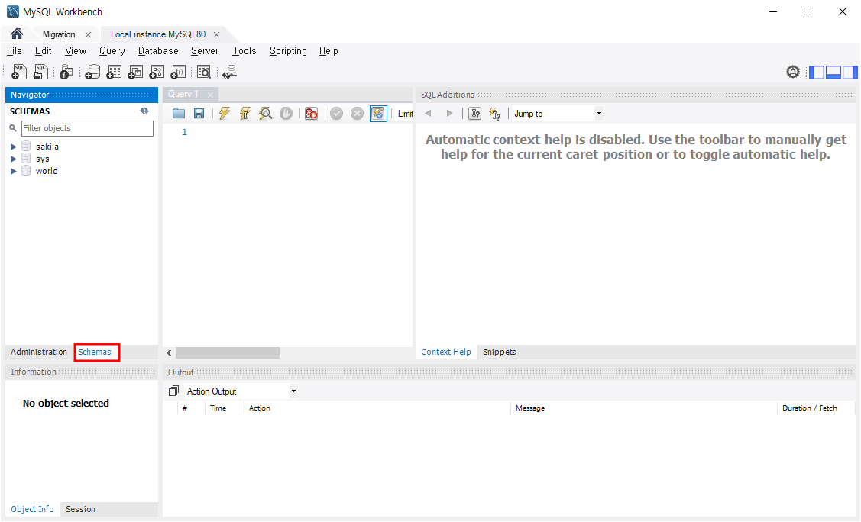
Task: Commit the transaction checkmark icon
Action: (337, 114)
